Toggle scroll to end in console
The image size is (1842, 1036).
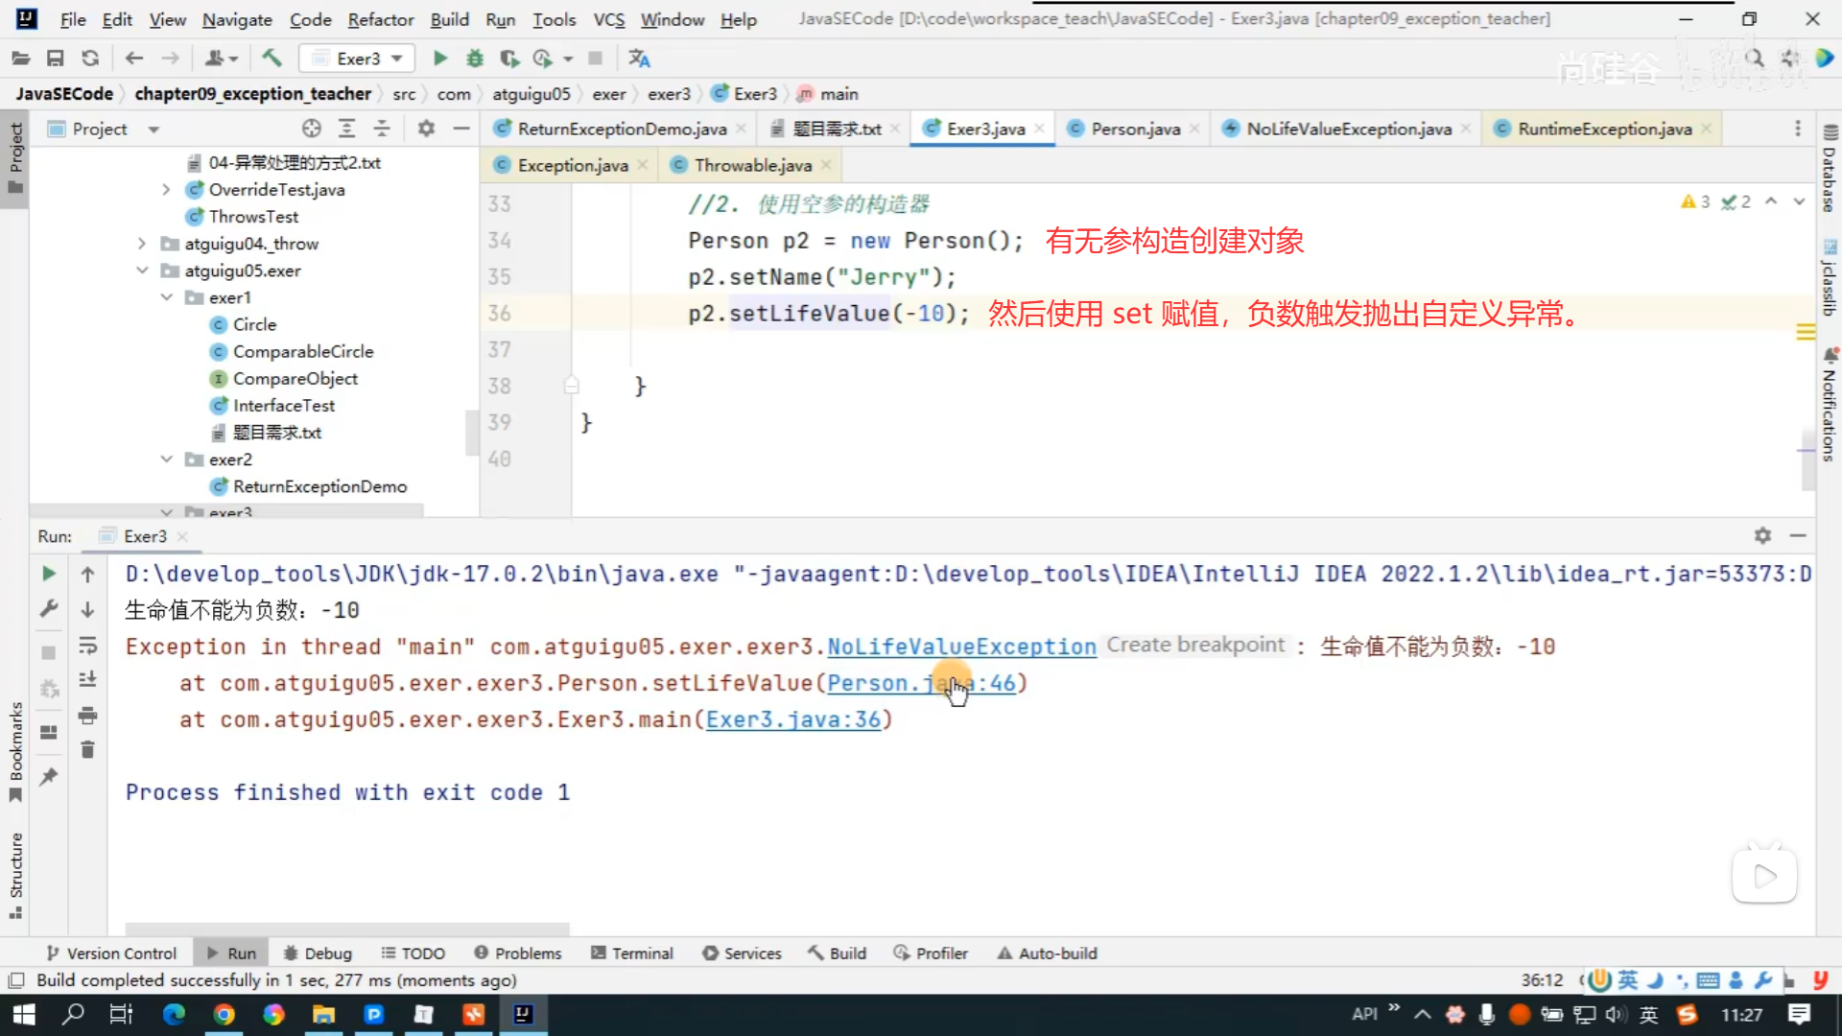tap(87, 680)
